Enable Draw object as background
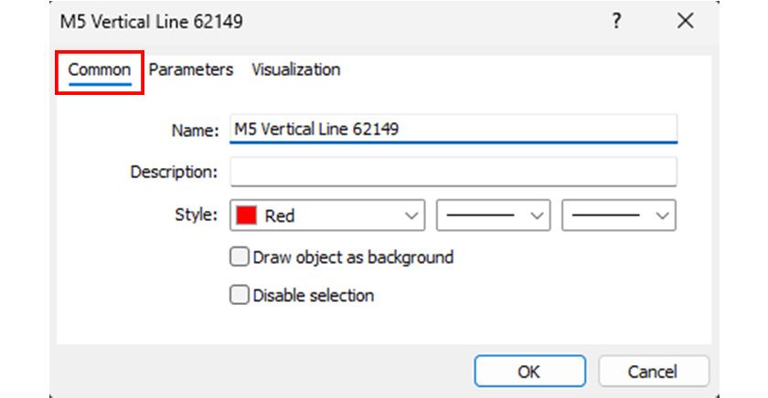 240,257
